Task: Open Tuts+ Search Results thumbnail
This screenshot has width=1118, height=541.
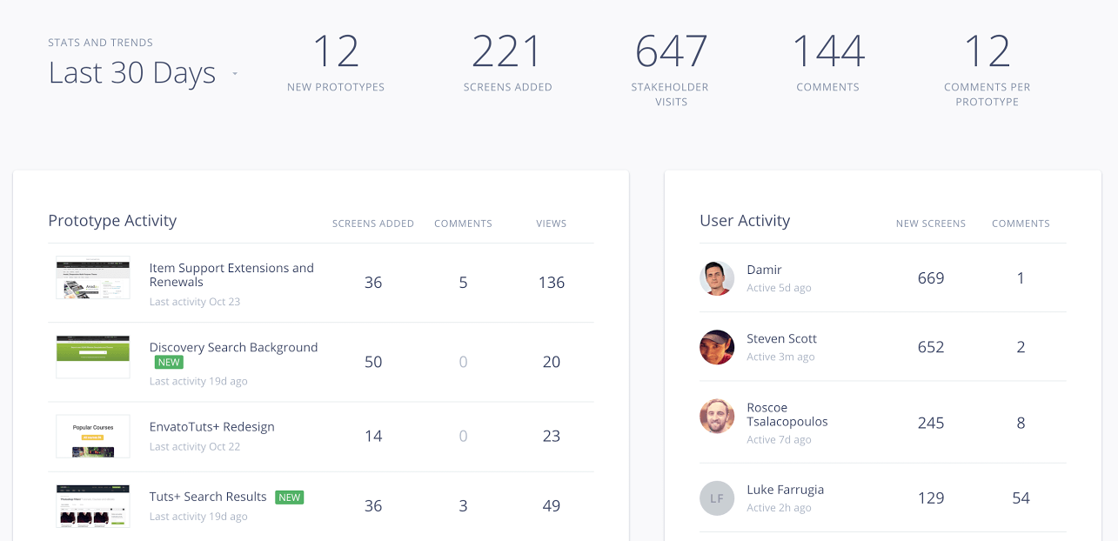Action: pos(93,506)
